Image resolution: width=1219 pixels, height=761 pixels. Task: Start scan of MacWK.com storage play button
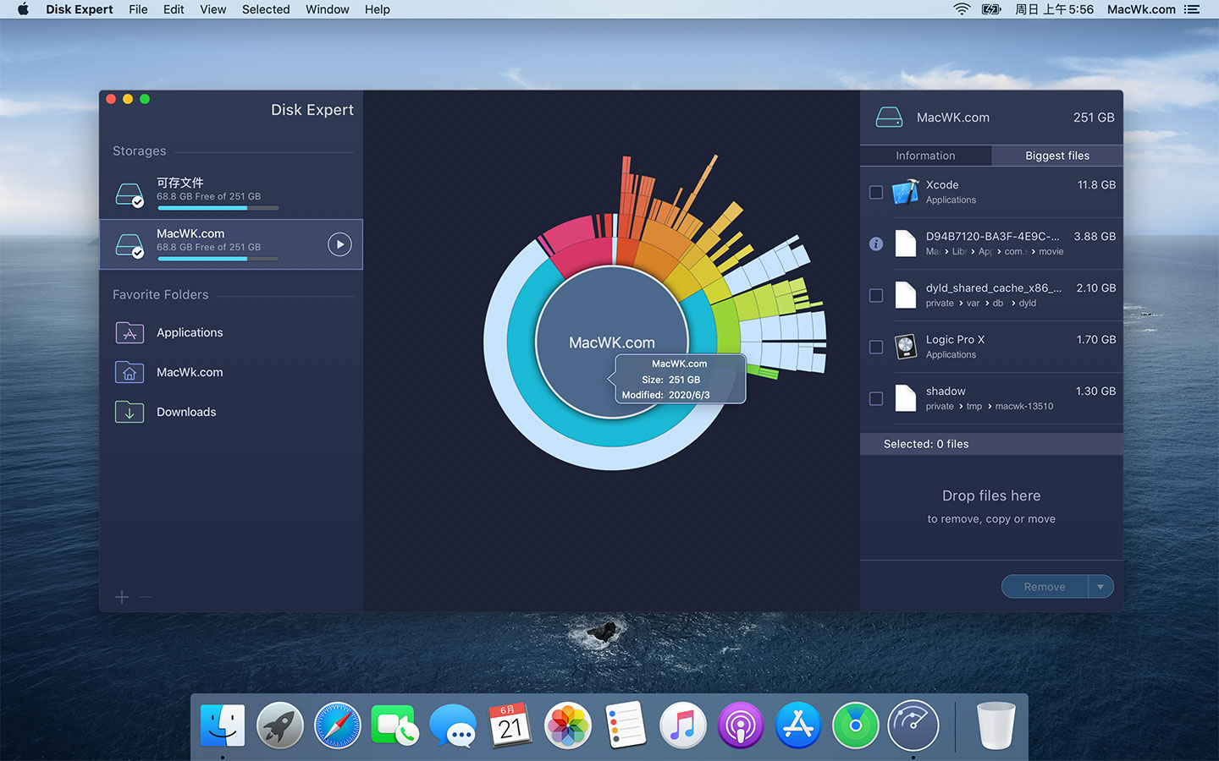tap(339, 244)
